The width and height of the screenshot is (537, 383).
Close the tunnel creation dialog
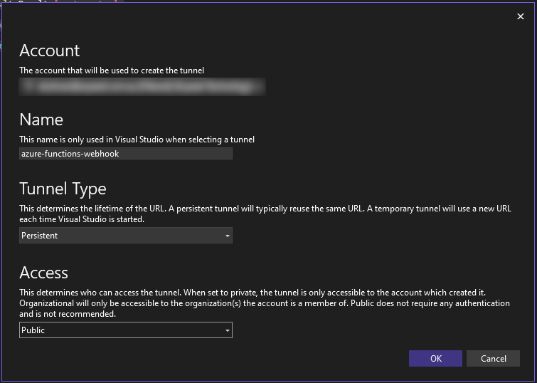[x=520, y=17]
